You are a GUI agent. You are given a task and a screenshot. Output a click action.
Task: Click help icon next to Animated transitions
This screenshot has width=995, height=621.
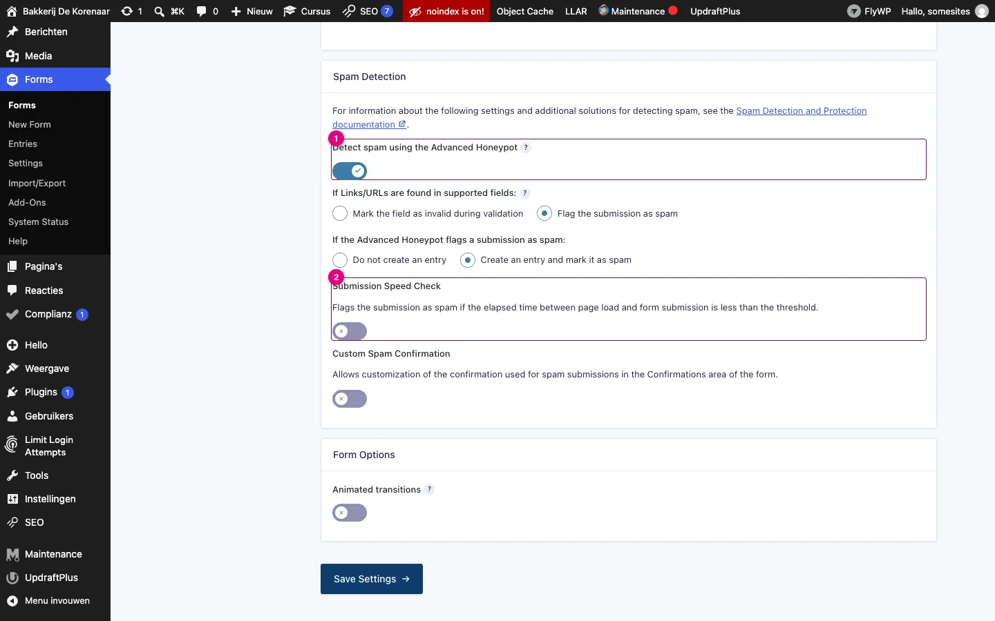coord(429,489)
